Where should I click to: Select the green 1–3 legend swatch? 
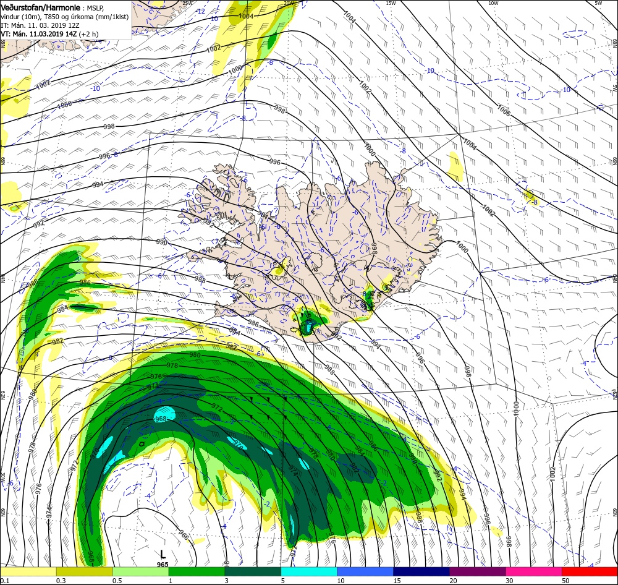[x=197, y=571]
